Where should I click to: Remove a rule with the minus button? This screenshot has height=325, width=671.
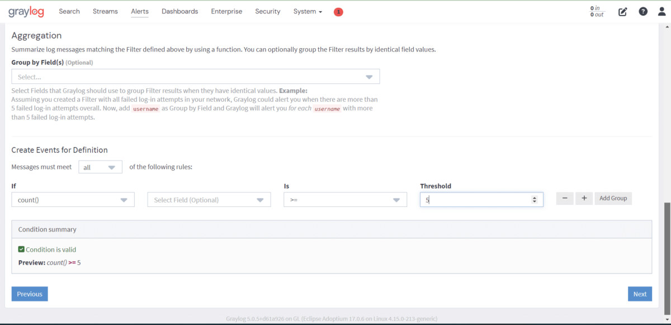[x=564, y=198]
